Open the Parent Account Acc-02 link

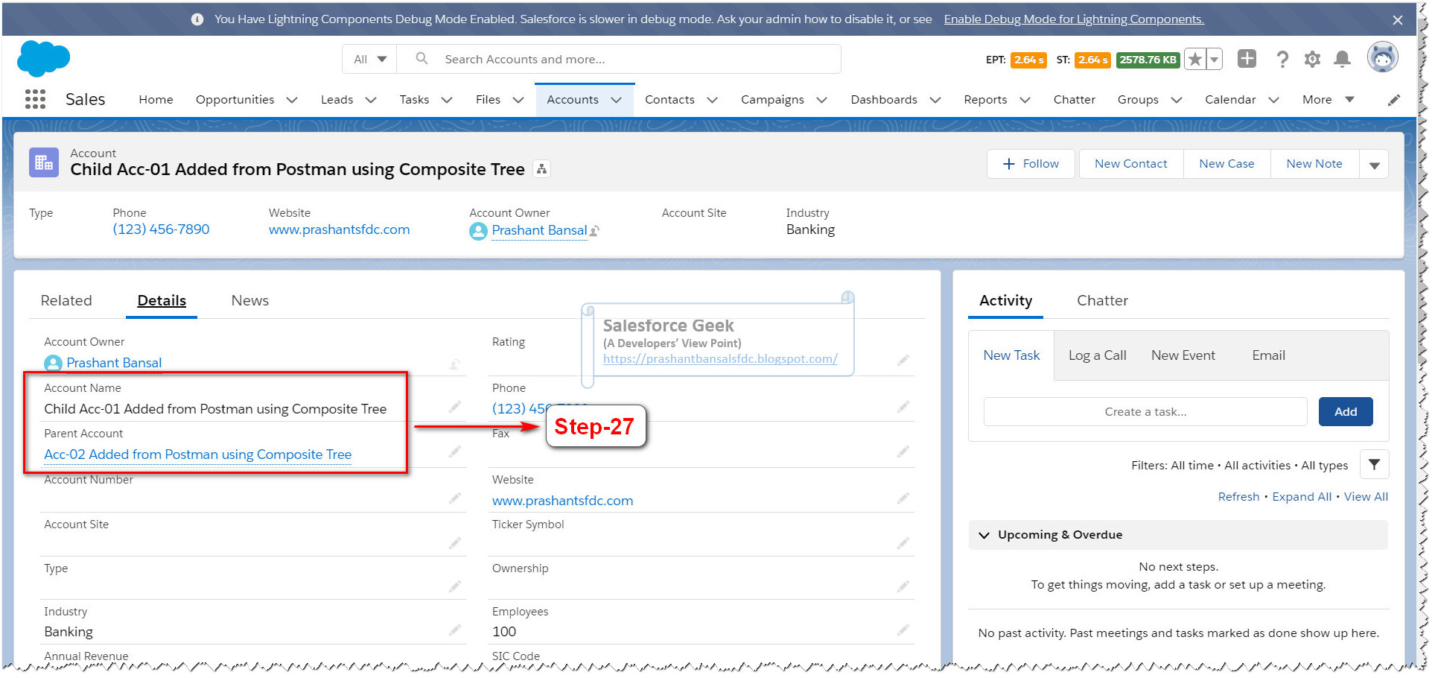(x=197, y=454)
